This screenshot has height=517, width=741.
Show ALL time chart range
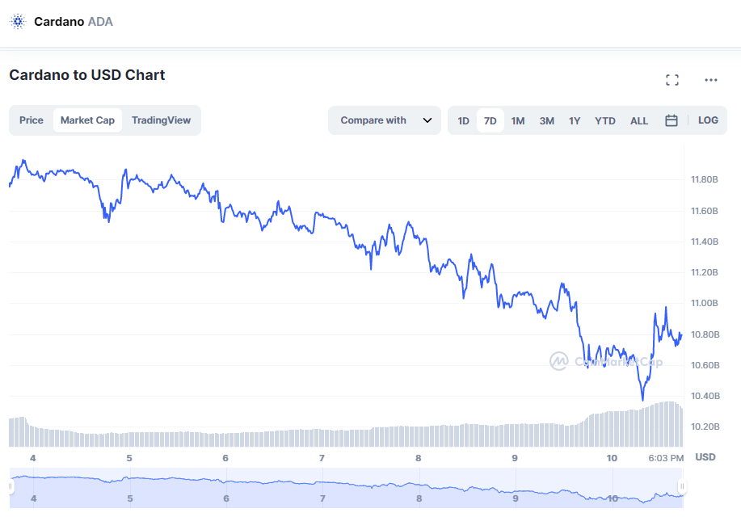[x=639, y=120]
